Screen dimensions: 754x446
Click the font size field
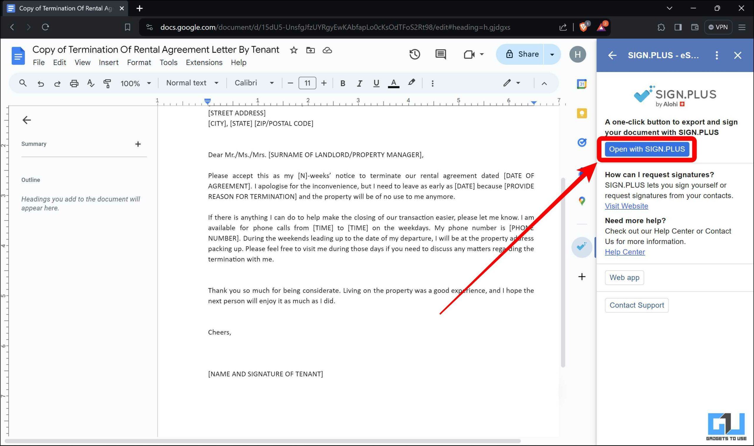(x=307, y=83)
